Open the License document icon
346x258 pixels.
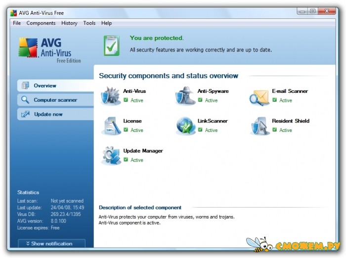click(111, 126)
